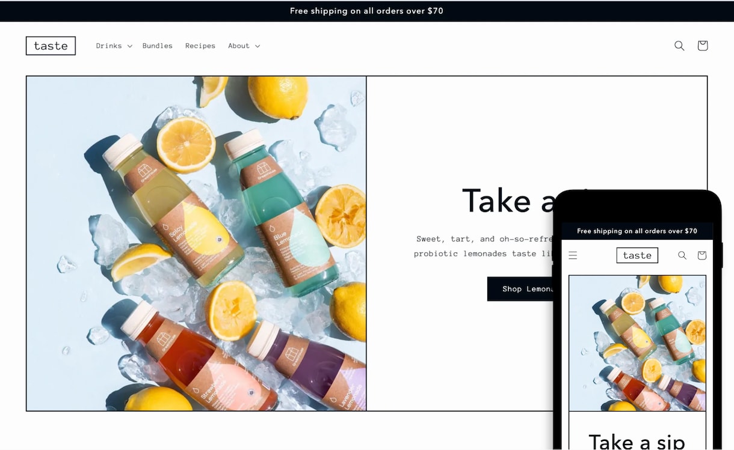Tap the lemonade hero image on the phone

637,343
